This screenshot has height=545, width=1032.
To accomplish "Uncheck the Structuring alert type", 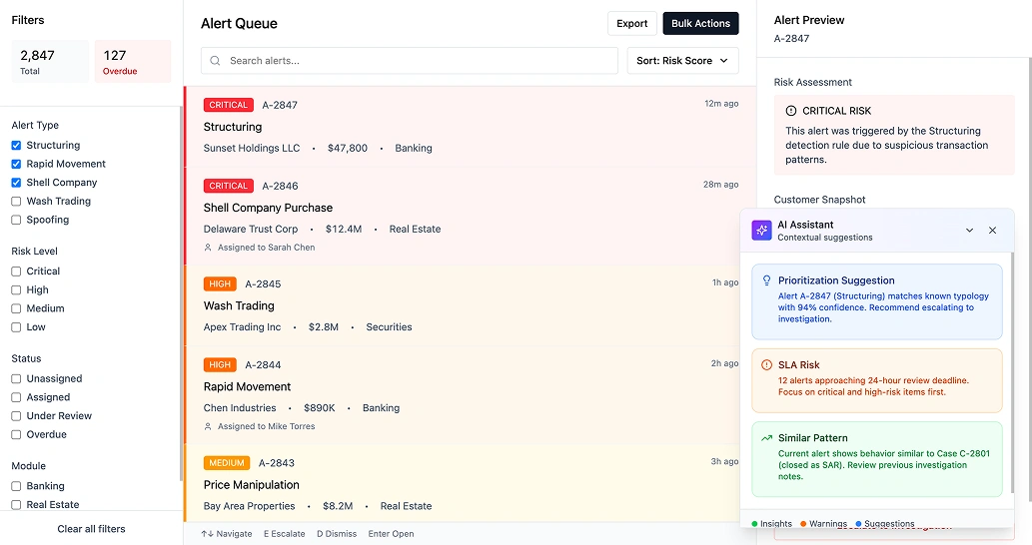I will [16, 146].
